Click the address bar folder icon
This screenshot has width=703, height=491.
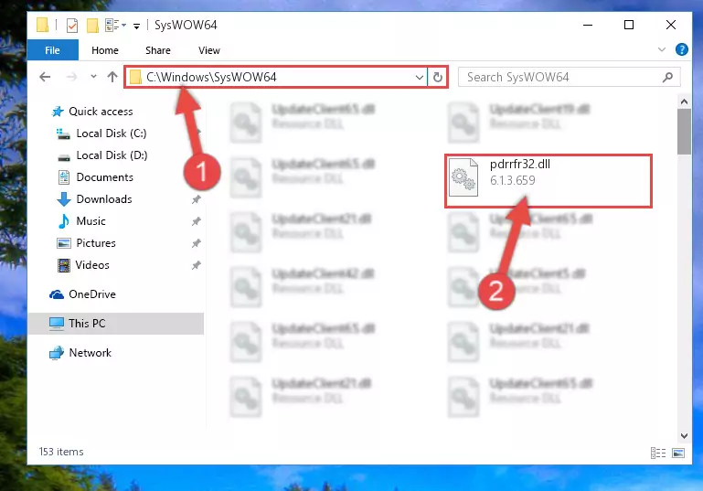[135, 77]
